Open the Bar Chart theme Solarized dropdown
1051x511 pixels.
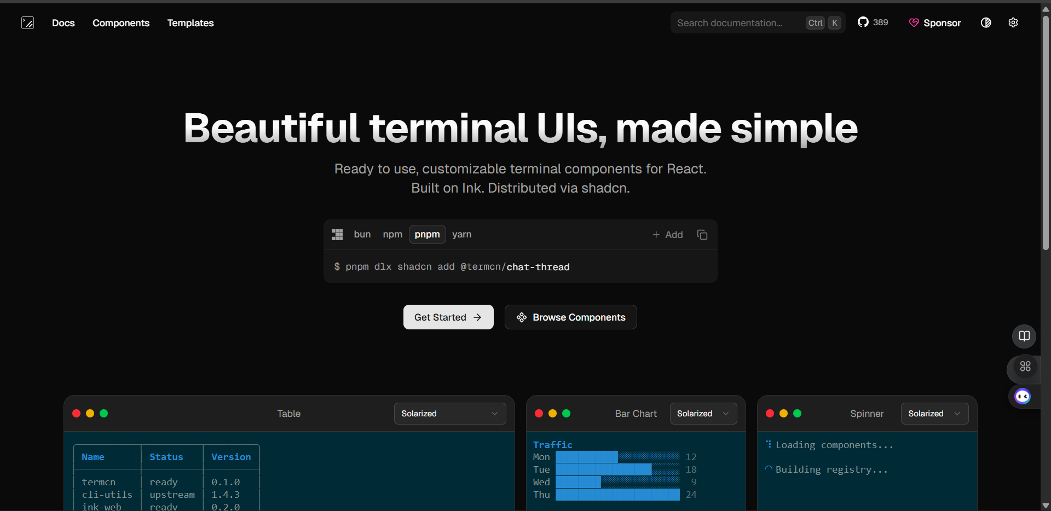pos(703,414)
